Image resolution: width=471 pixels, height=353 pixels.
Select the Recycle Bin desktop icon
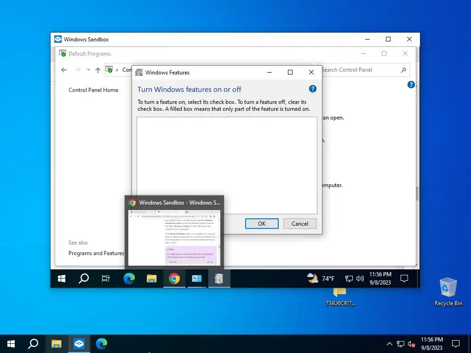[448, 292]
